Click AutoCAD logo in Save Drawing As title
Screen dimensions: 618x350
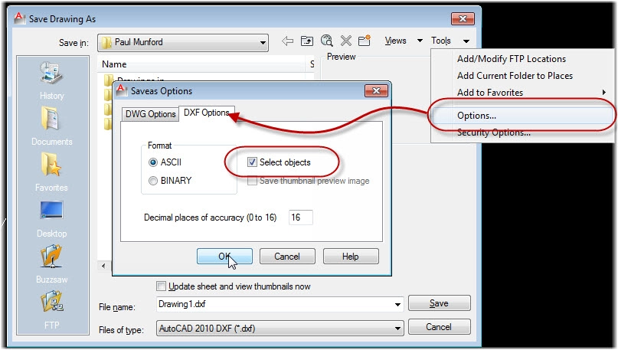pos(19,18)
